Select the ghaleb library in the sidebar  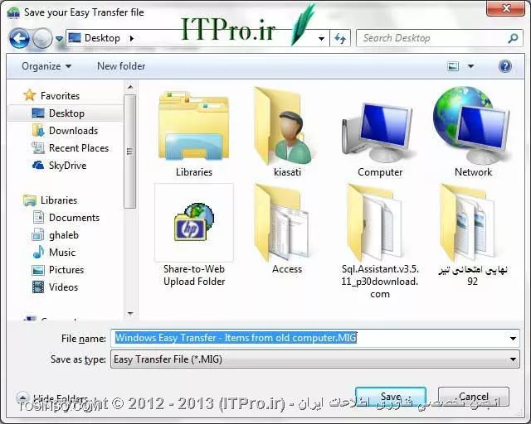(64, 235)
